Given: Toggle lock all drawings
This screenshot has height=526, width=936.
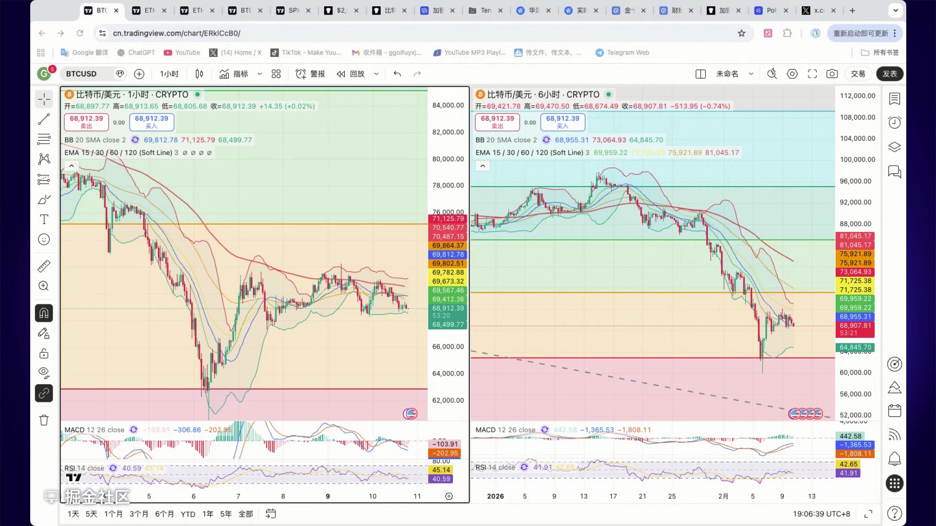Looking at the screenshot, I should click(44, 353).
